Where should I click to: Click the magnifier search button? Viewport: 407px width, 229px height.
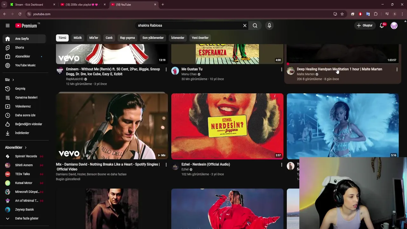pos(255,25)
